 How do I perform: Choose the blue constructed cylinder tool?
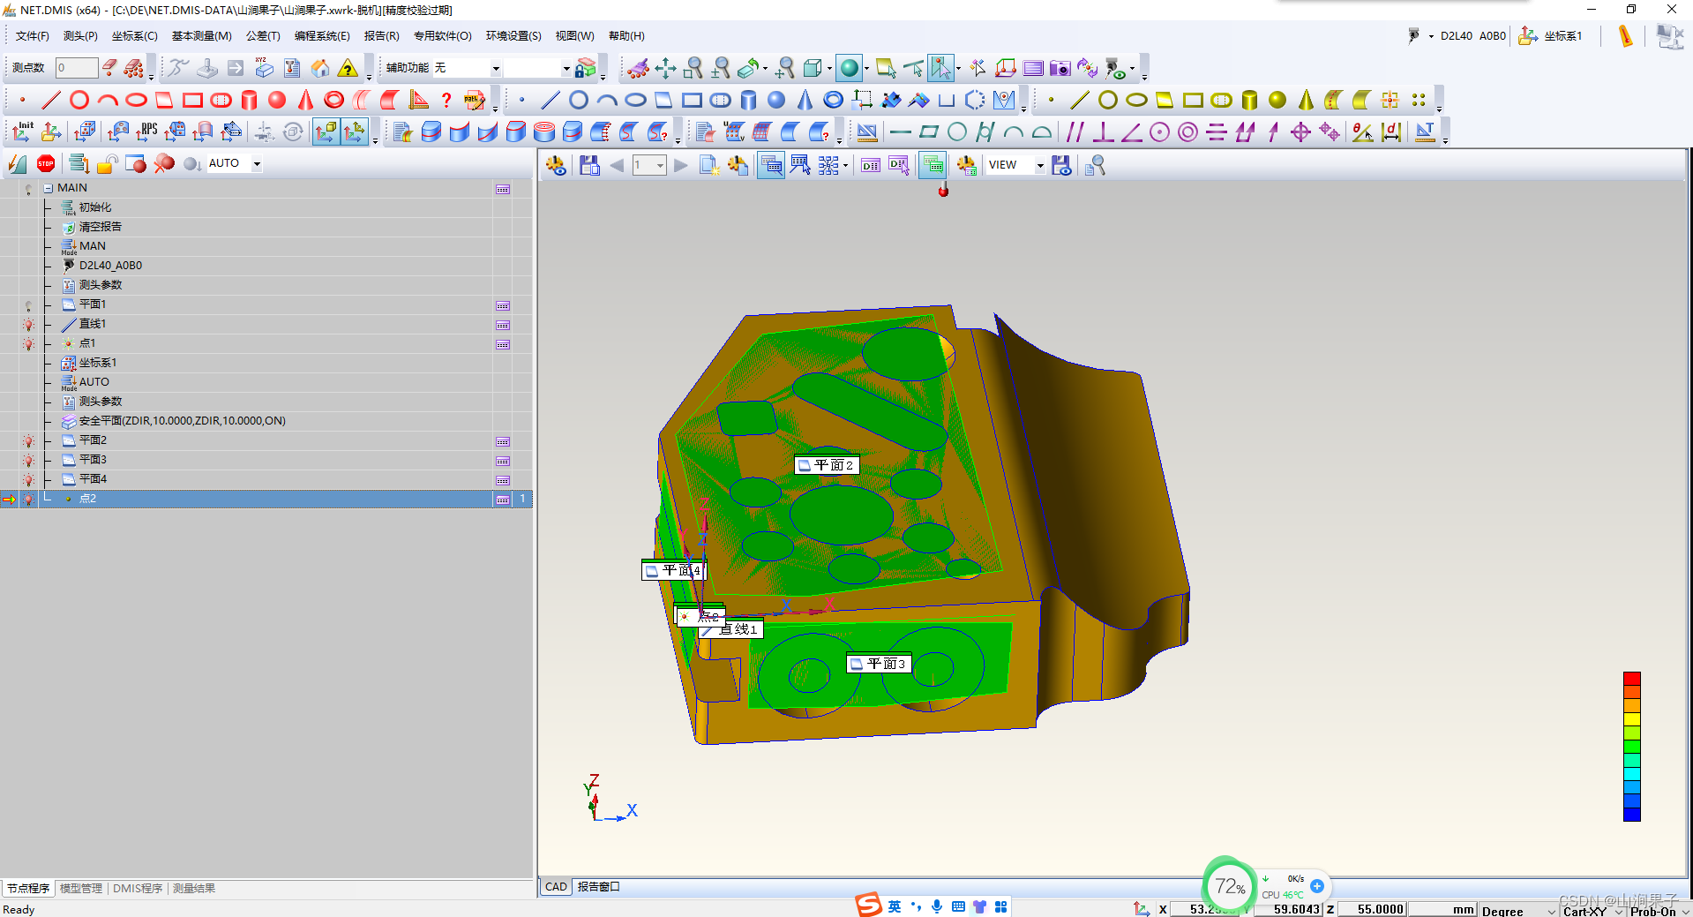click(748, 100)
